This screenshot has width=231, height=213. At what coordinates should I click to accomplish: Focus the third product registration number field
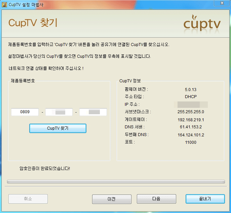click(x=93, y=112)
